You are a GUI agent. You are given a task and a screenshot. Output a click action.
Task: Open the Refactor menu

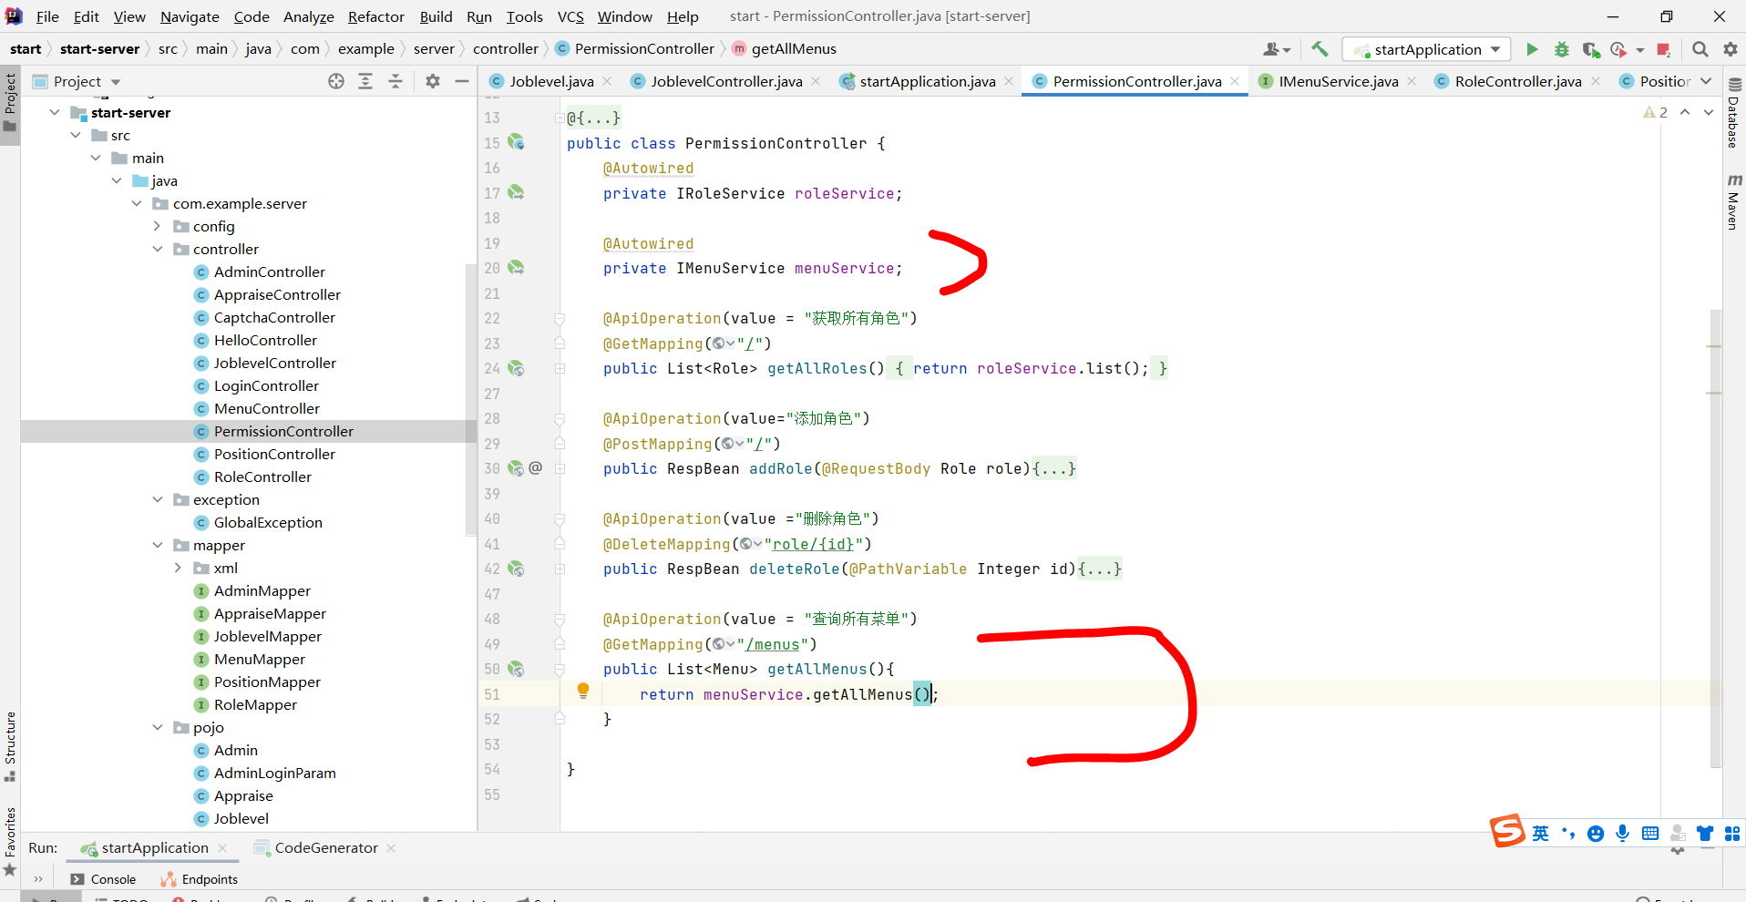(x=375, y=16)
